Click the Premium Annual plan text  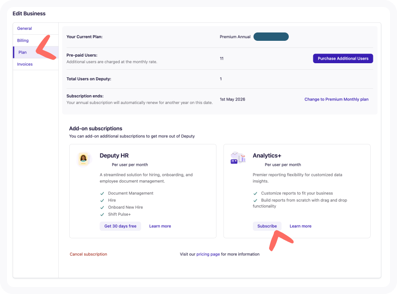pos(235,37)
